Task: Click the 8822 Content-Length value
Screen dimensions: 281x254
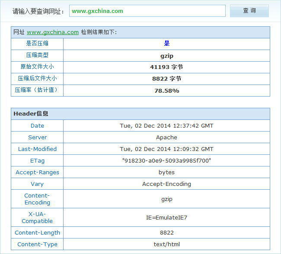Action: pos(167,233)
